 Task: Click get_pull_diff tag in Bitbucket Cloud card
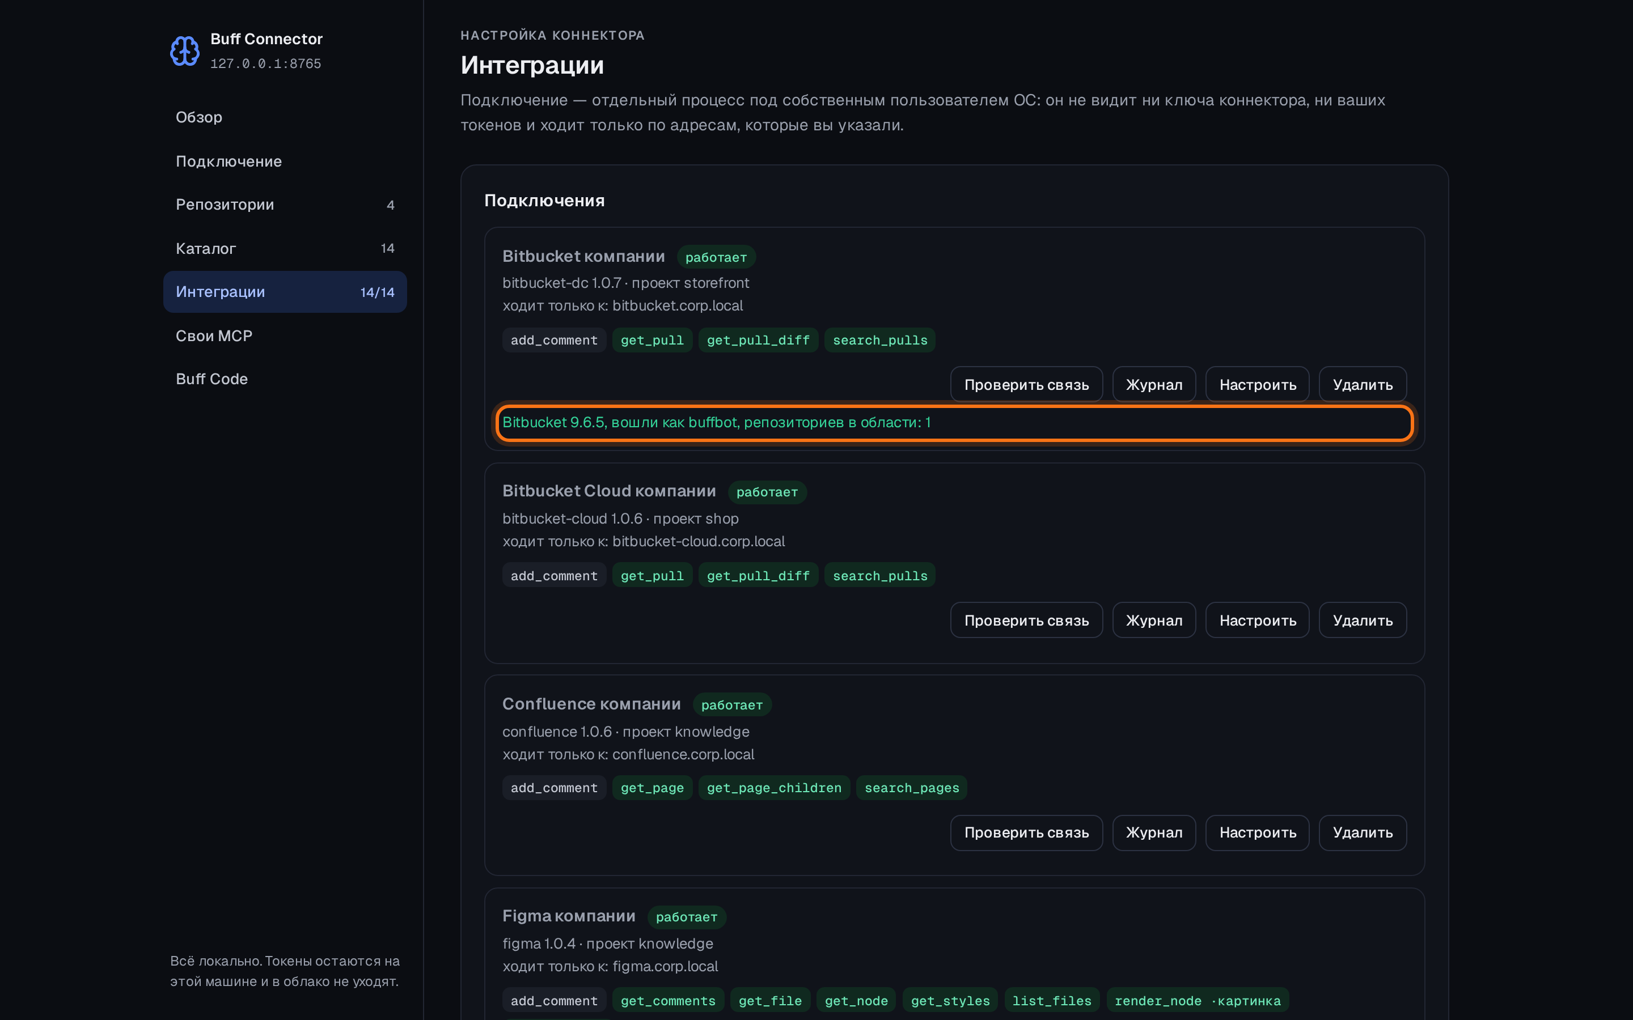758,575
